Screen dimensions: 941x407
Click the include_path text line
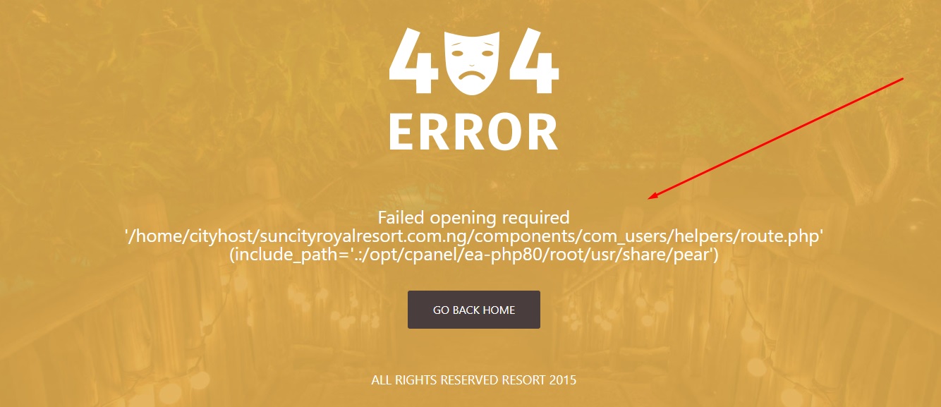point(473,255)
